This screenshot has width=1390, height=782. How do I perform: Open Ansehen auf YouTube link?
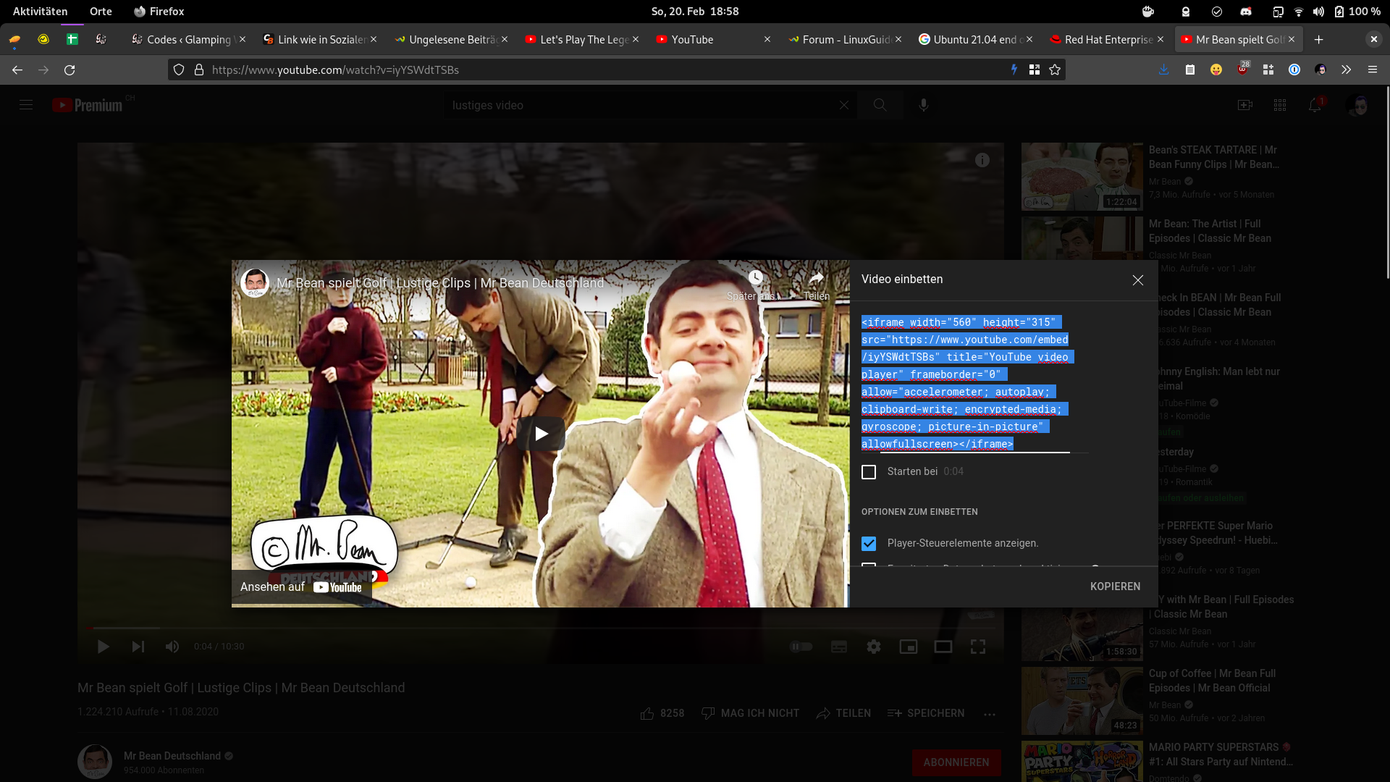click(301, 587)
